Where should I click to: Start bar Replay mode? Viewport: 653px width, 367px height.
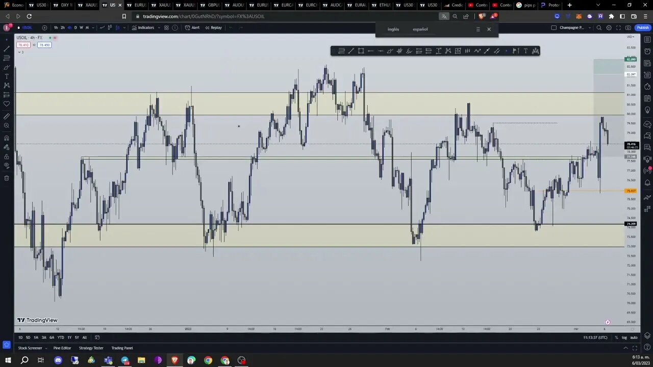[x=213, y=28]
